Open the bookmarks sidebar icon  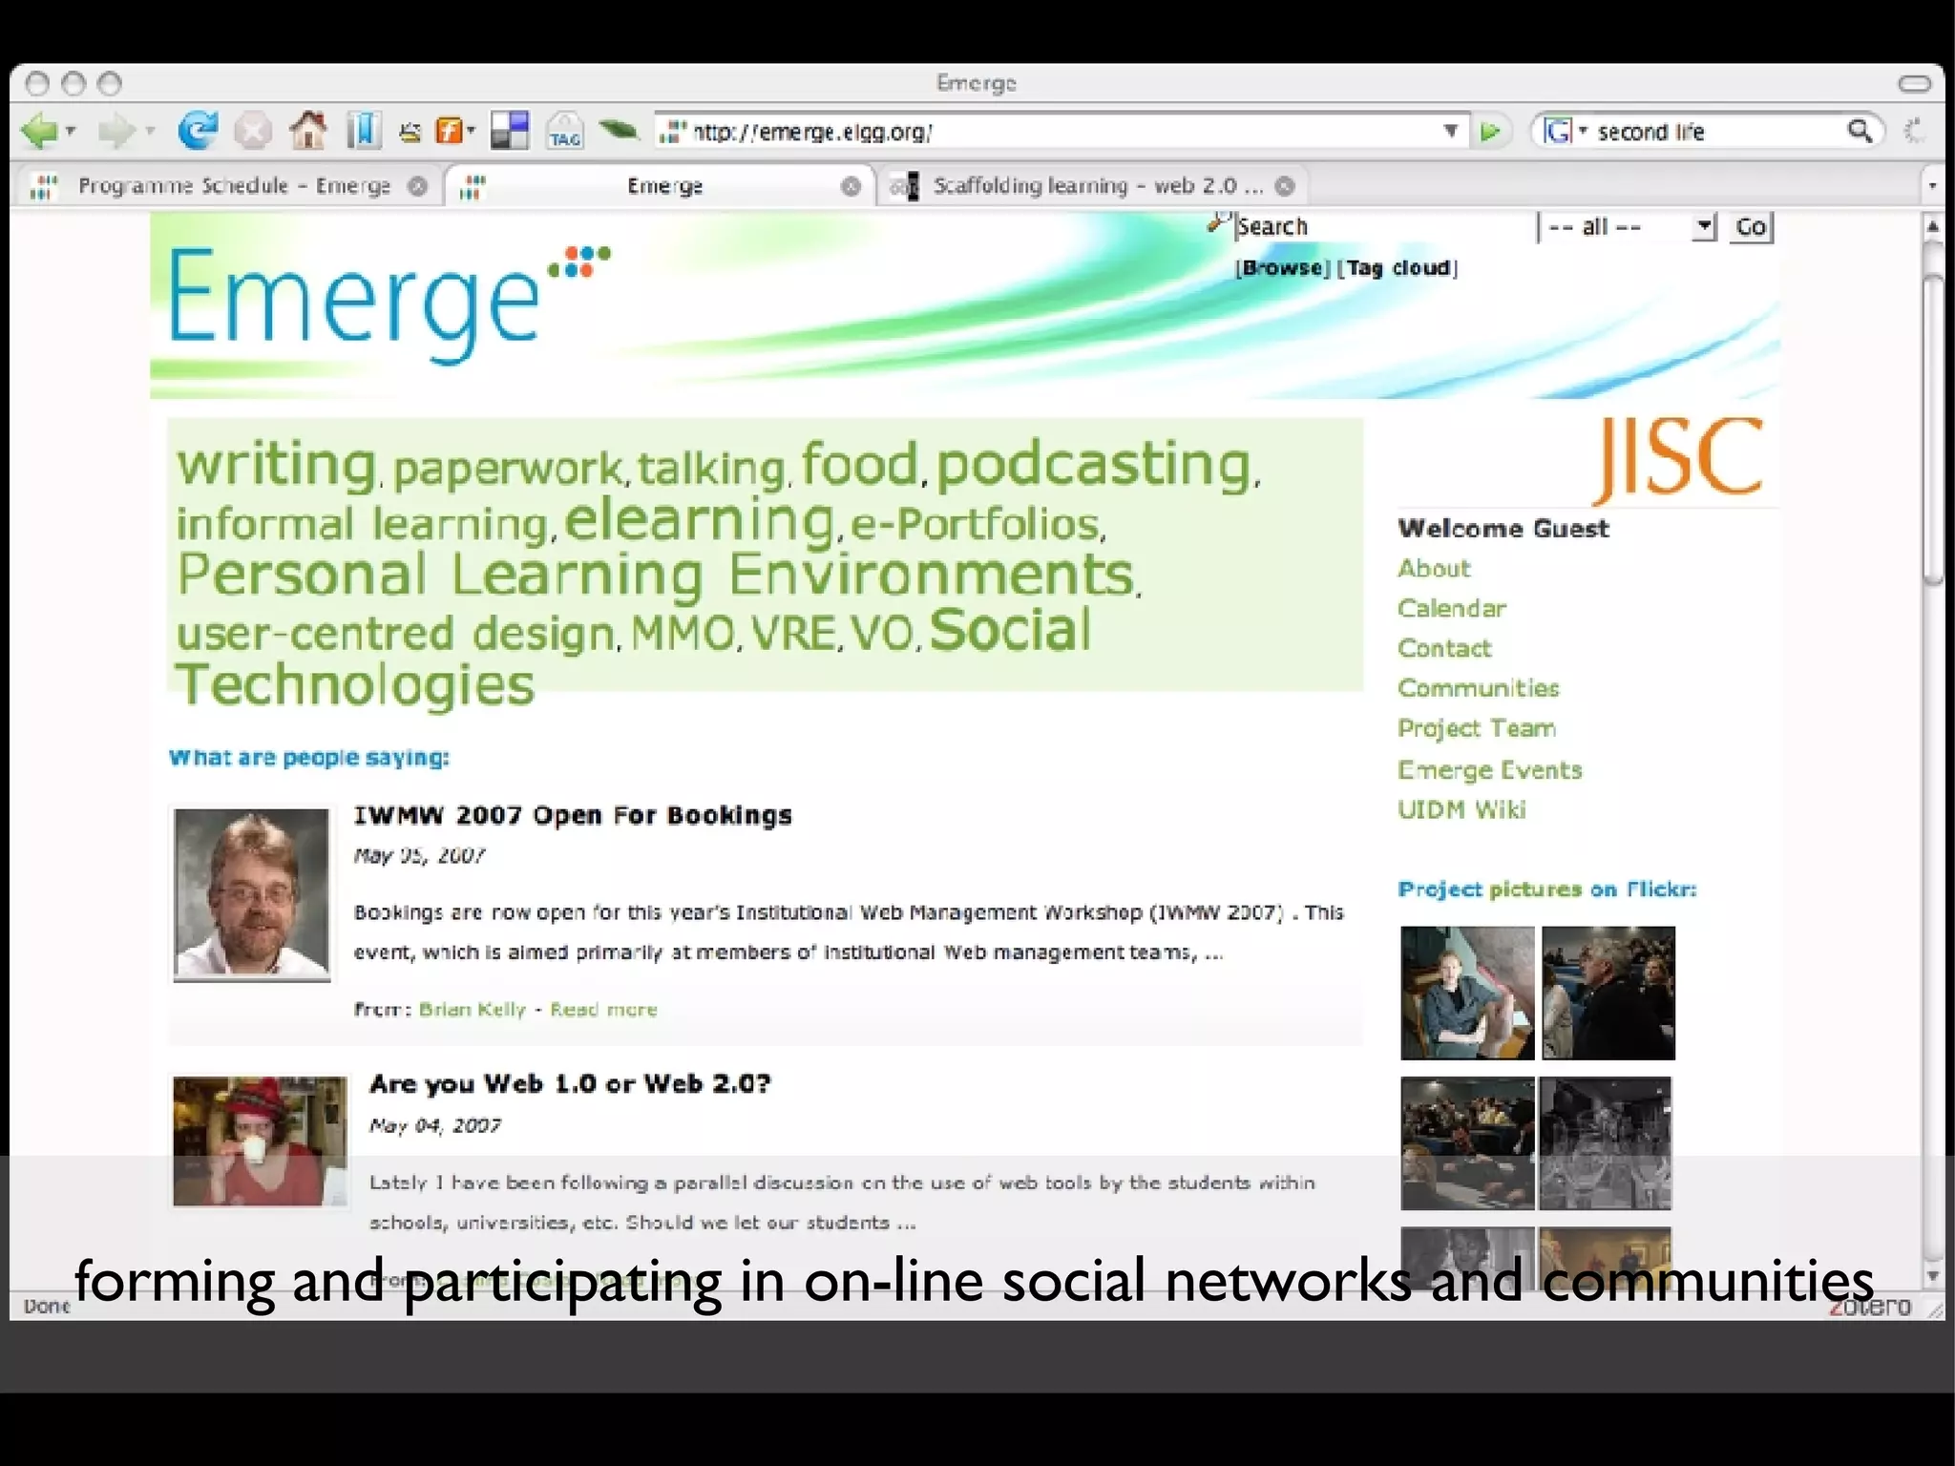point(364,131)
